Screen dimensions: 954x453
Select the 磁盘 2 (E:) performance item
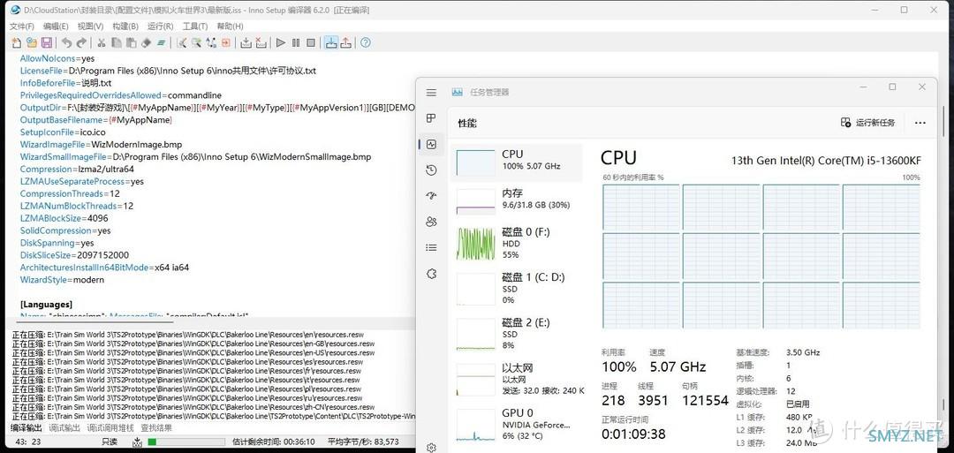(516, 333)
